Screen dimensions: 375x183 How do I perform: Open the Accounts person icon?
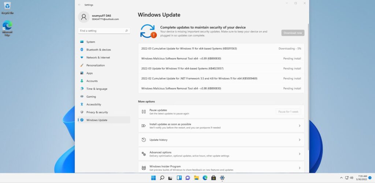82,81
